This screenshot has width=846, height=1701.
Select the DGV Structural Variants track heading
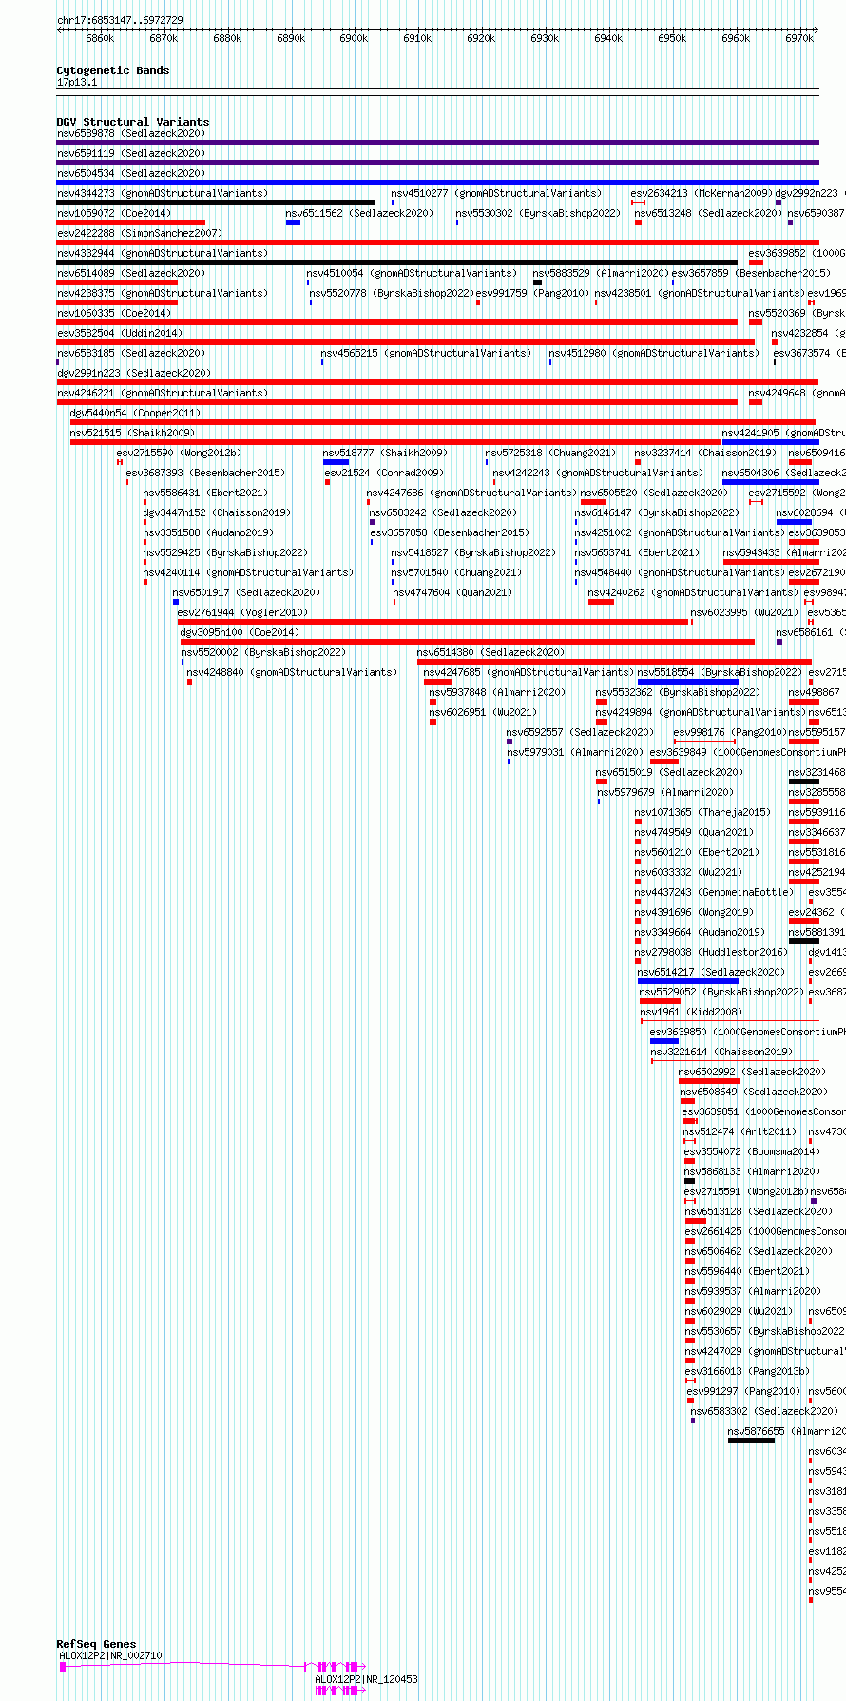point(133,122)
